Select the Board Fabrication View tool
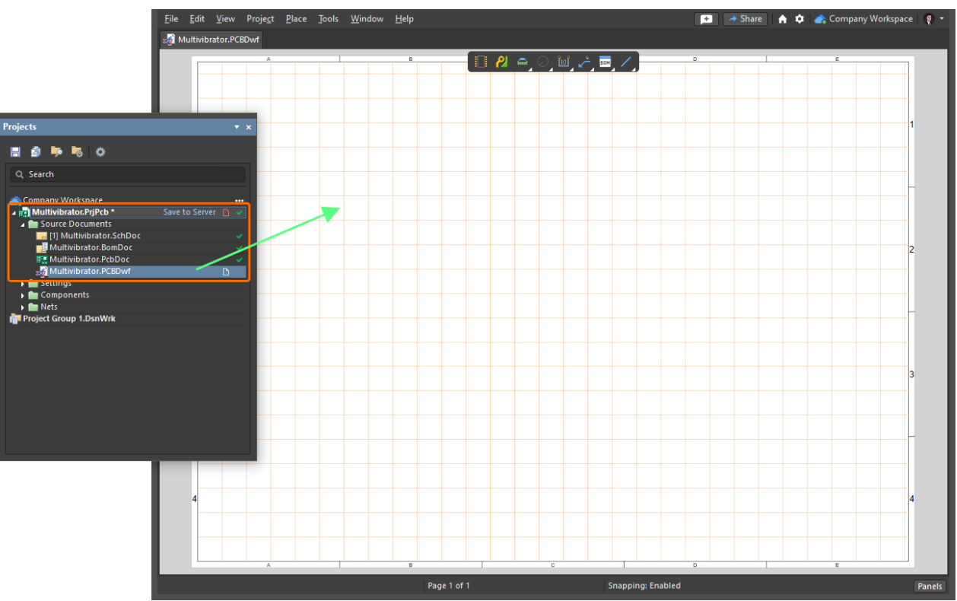Screen dimensions: 957x601 pyautogui.click(x=501, y=62)
